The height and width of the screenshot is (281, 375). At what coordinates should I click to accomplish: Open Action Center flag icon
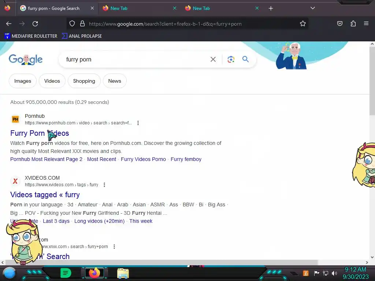(316, 273)
